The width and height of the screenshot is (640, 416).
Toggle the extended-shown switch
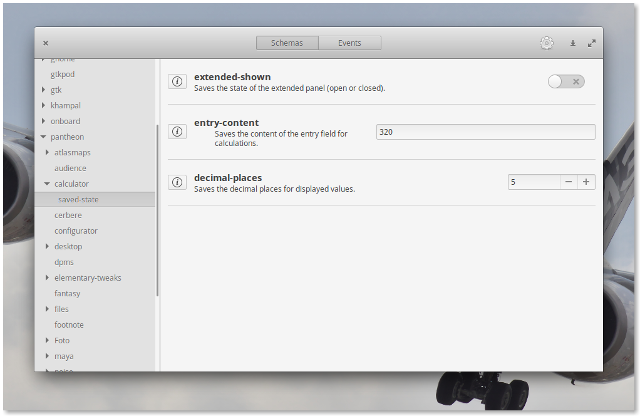pos(566,81)
